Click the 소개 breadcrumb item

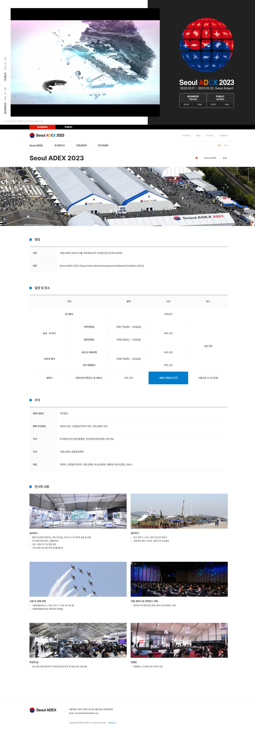tap(224, 158)
